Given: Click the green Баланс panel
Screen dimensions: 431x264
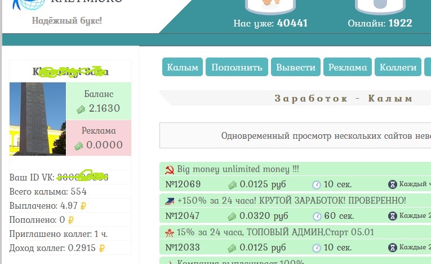Looking at the screenshot, I should [x=99, y=101].
